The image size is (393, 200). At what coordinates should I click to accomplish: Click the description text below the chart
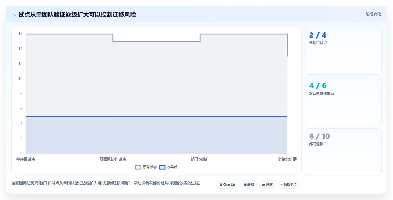click(x=106, y=183)
